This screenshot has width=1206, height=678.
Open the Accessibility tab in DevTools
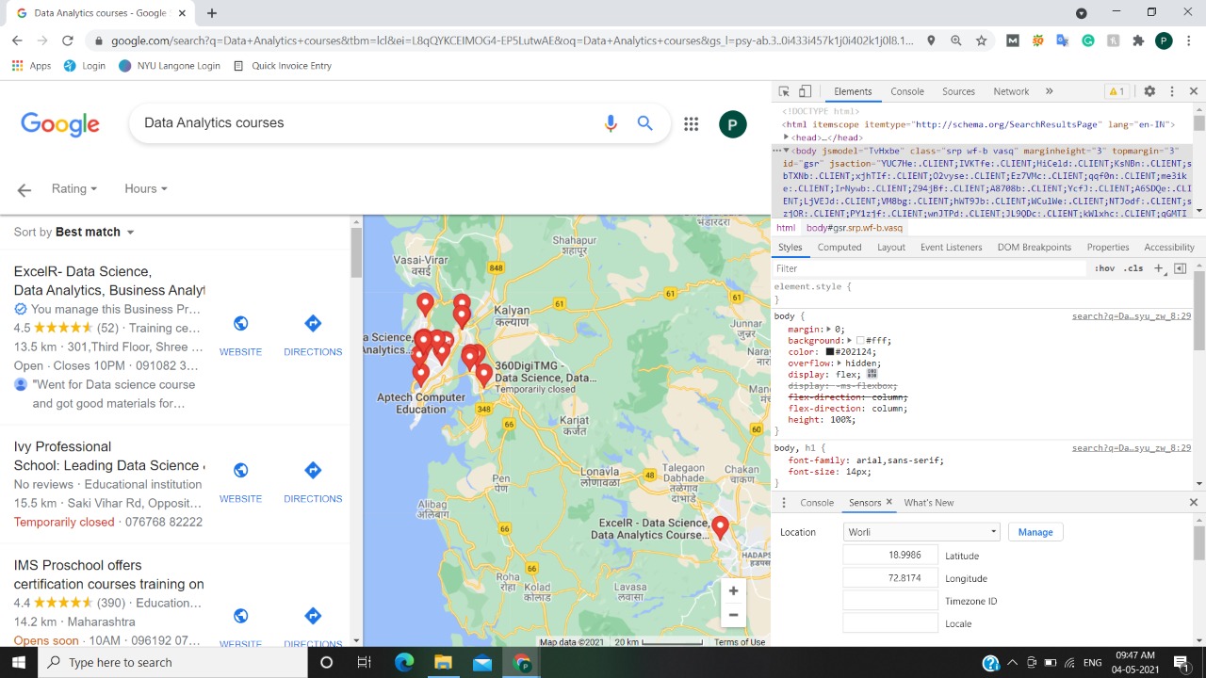(1169, 247)
